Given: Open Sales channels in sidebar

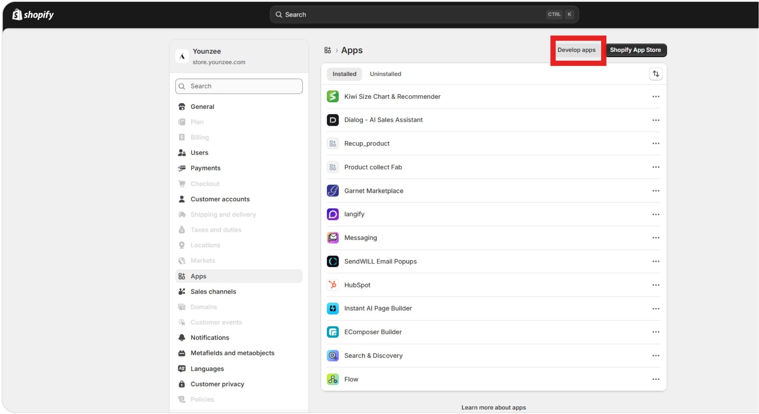Looking at the screenshot, I should 239,291.
